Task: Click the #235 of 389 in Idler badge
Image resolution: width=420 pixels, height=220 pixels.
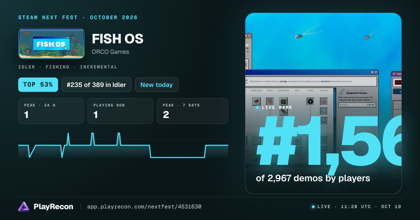Action: (97, 85)
